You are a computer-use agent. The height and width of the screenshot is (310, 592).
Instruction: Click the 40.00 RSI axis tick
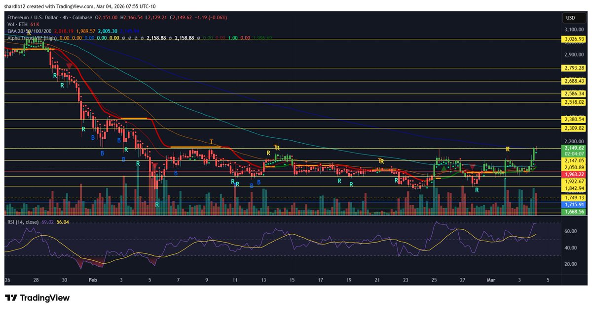(571, 248)
